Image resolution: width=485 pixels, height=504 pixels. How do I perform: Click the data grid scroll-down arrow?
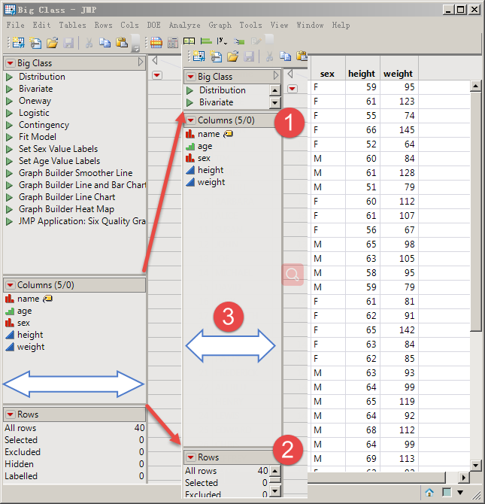point(475,465)
